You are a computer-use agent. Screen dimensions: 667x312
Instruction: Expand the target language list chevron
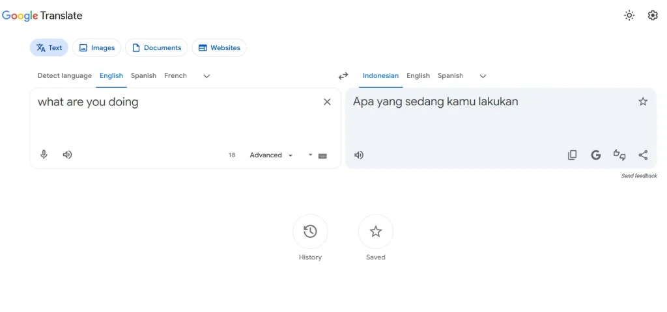point(483,76)
